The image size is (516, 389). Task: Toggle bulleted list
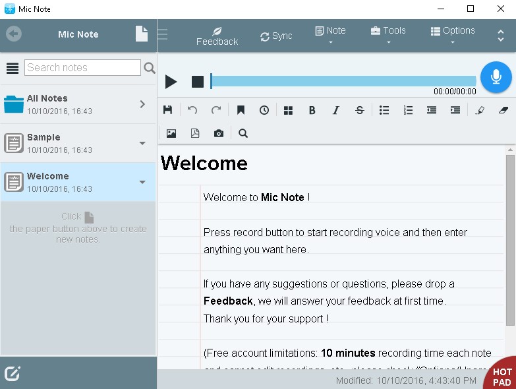(x=384, y=110)
